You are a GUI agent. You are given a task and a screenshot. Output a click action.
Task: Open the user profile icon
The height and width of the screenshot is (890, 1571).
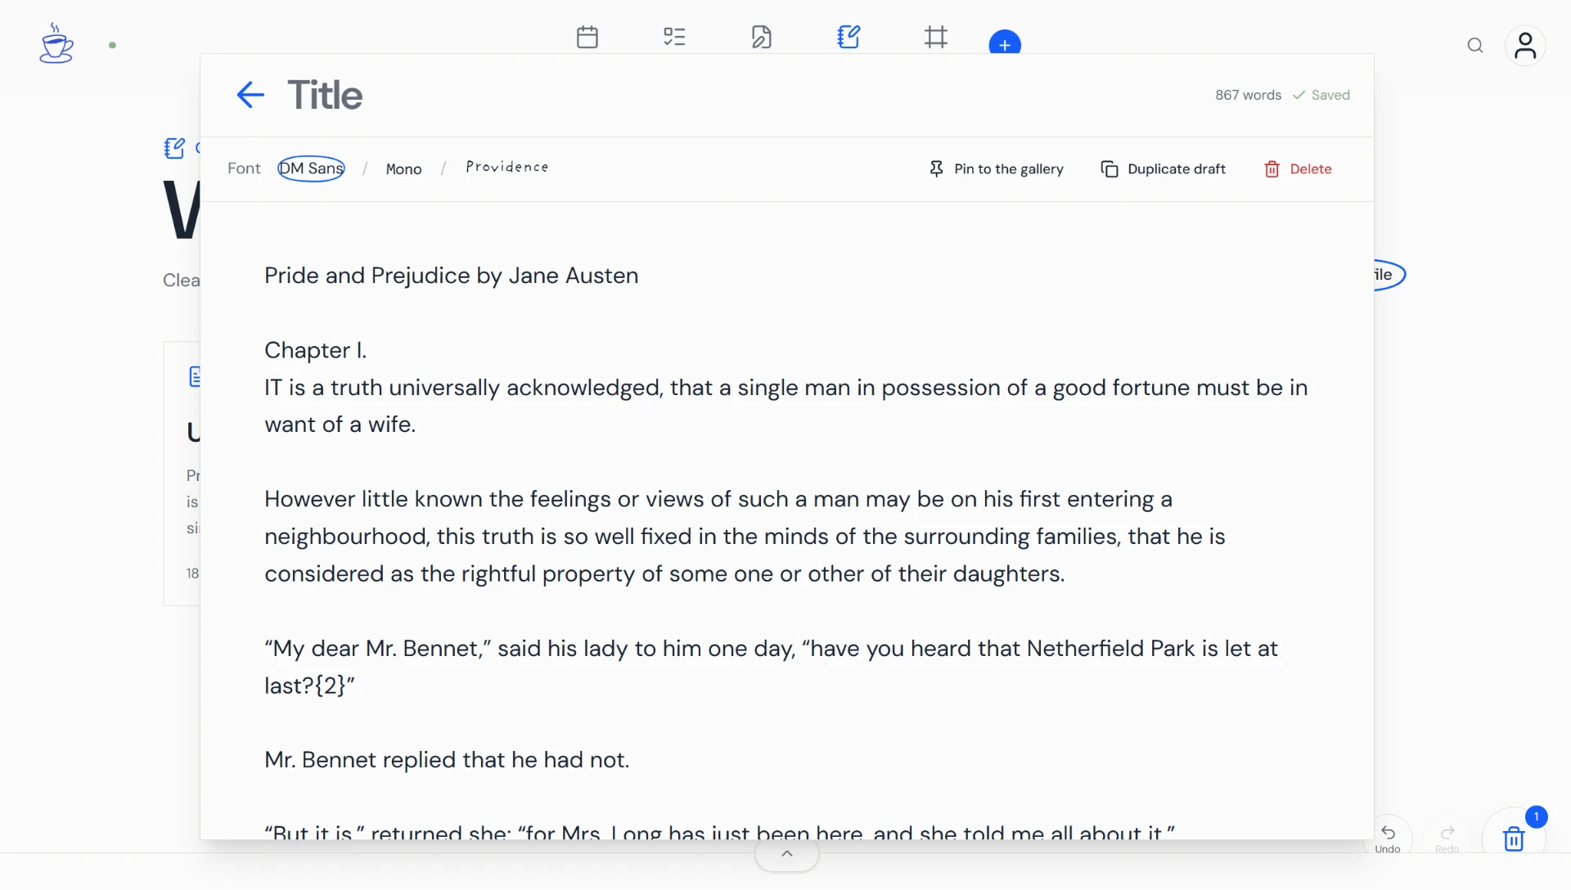(1525, 46)
